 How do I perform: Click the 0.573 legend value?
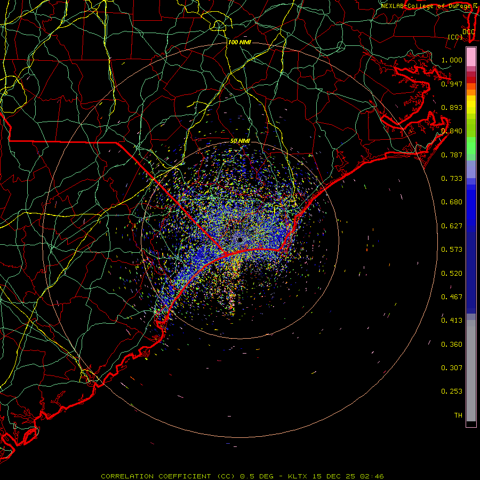pyautogui.click(x=452, y=250)
